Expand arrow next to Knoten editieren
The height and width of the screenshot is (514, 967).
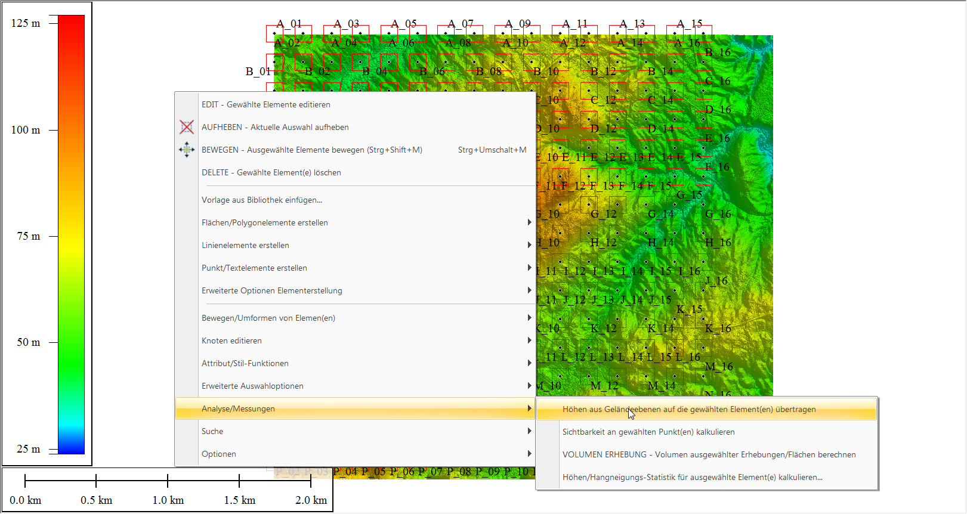[x=529, y=340]
